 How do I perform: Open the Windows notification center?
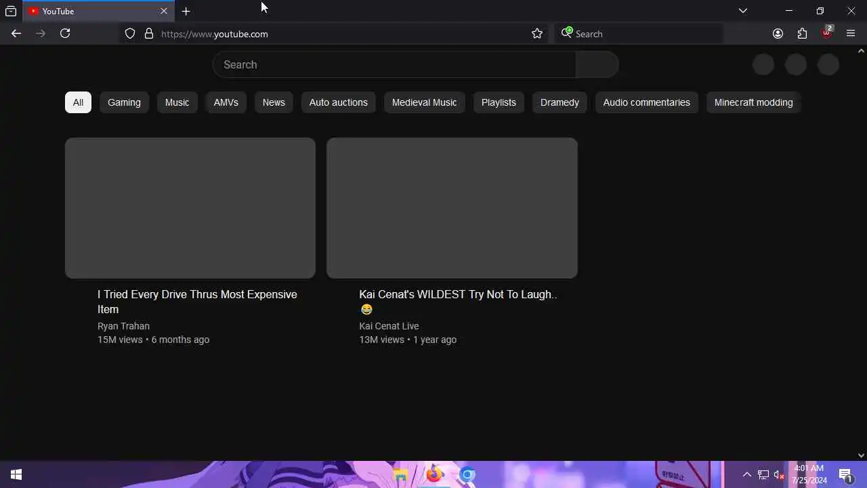(x=845, y=474)
